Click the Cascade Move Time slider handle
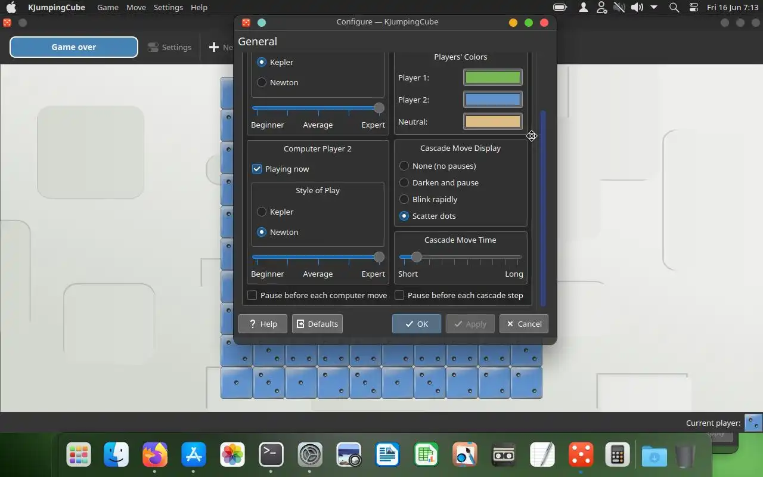Screen dimensions: 763x477 pyautogui.click(x=417, y=257)
